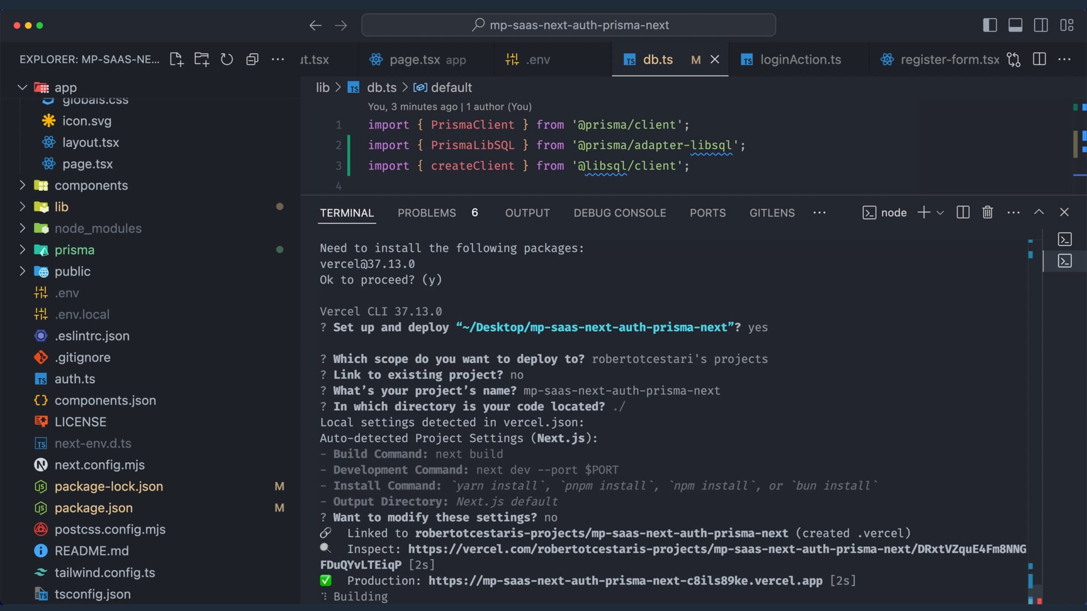Open tailwind.config.ts in the file tree
This screenshot has width=1087, height=611.
105,572
